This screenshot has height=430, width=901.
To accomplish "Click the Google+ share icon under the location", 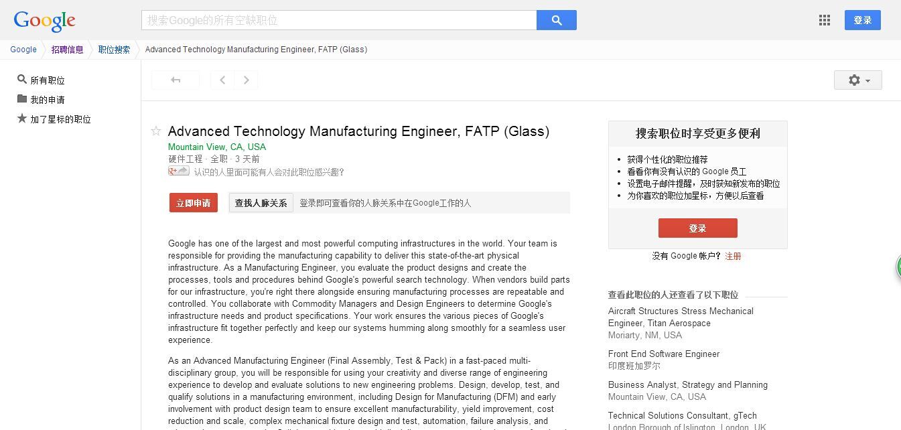I will click(178, 171).
